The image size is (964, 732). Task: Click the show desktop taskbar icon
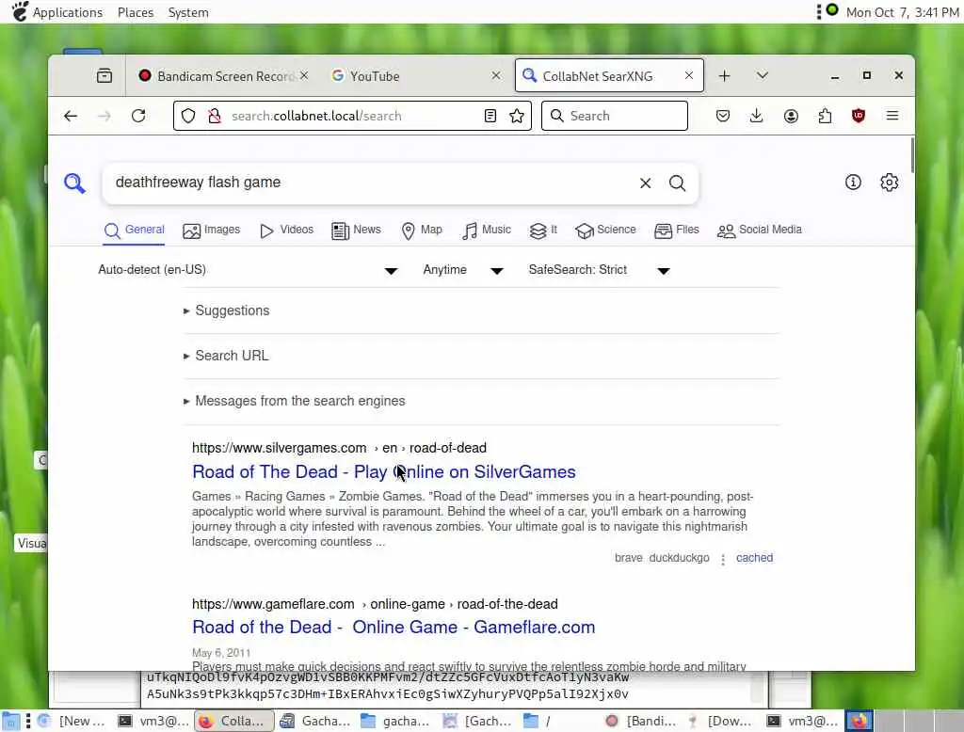10,721
